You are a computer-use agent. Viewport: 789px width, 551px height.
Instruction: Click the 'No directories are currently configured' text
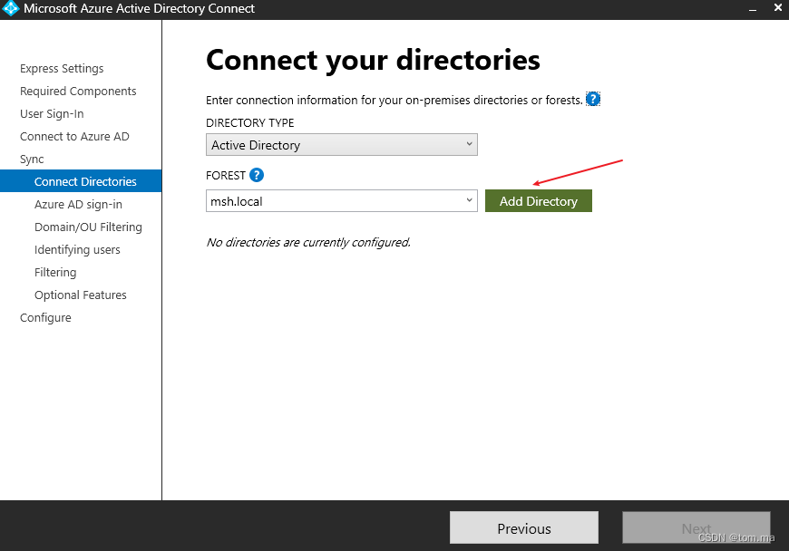tap(308, 242)
